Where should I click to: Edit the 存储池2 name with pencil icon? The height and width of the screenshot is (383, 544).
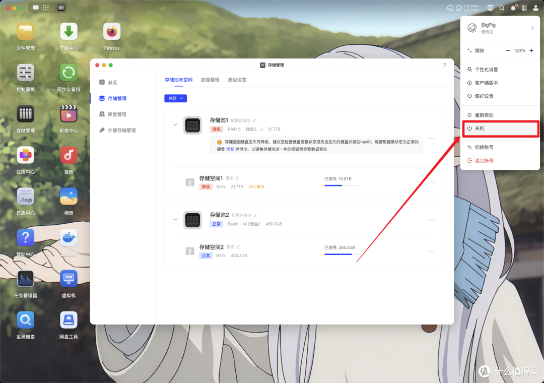[255, 215]
